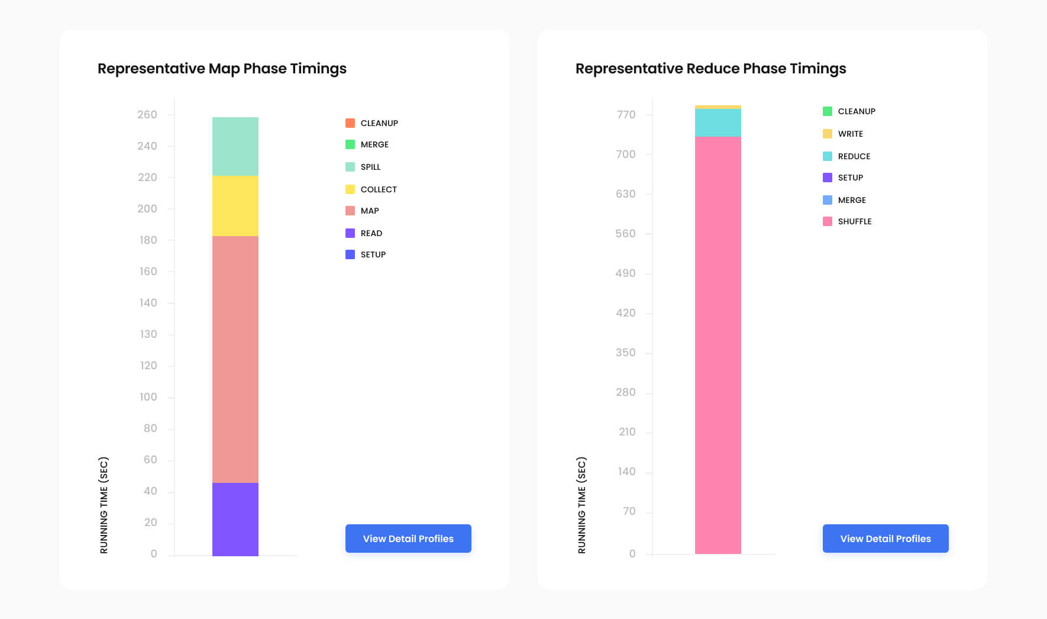
Task: Toggle the SHUFFLE legend entry
Action: 847,221
